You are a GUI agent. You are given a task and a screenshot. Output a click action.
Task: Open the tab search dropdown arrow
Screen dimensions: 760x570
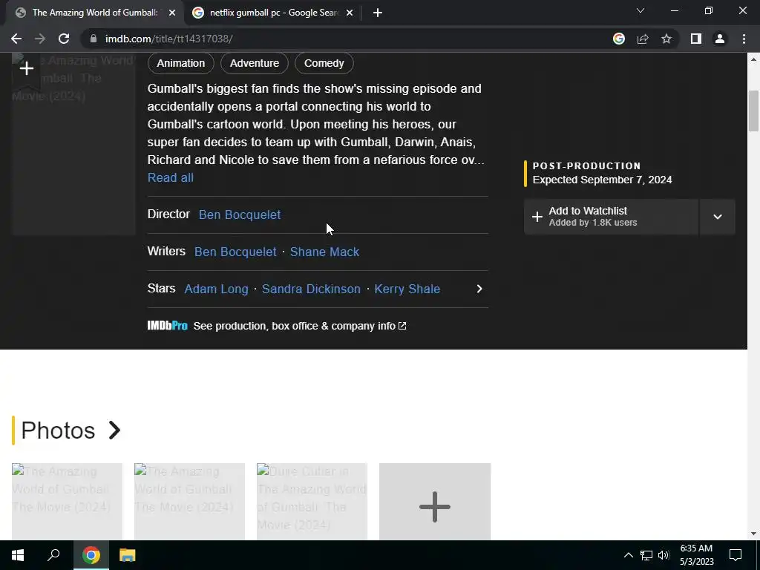[641, 10]
